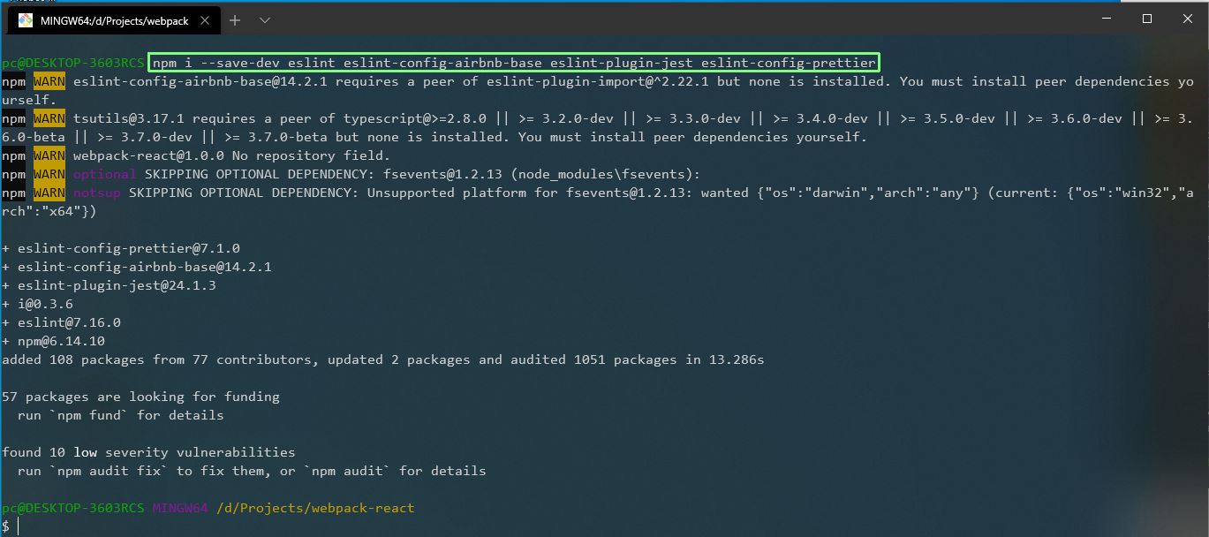
Task: Click the "found 10 low severity vulnerabilities" line
Action: pos(148,452)
